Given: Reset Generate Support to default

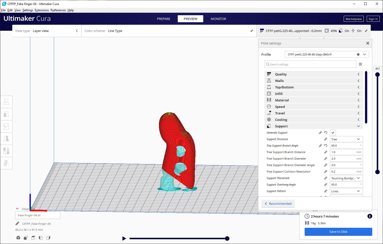Looking at the screenshot, I should pyautogui.click(x=326, y=133).
